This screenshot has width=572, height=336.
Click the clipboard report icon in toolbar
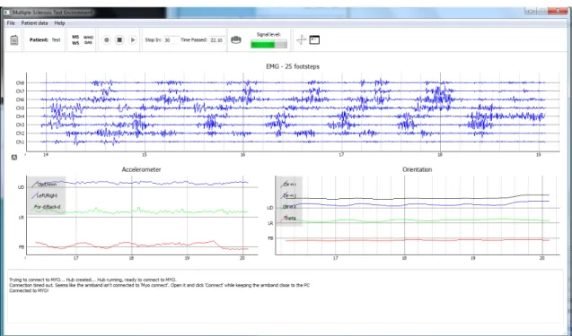pyautogui.click(x=14, y=40)
